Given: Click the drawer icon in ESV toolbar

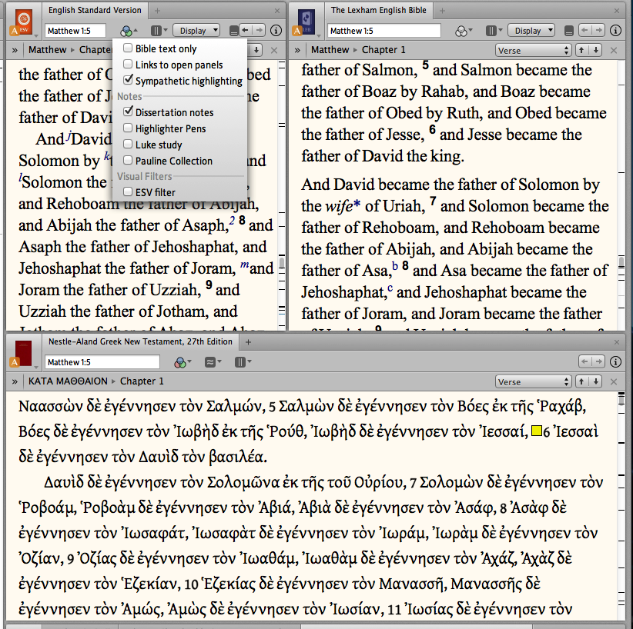Looking at the screenshot, I should coord(233,31).
